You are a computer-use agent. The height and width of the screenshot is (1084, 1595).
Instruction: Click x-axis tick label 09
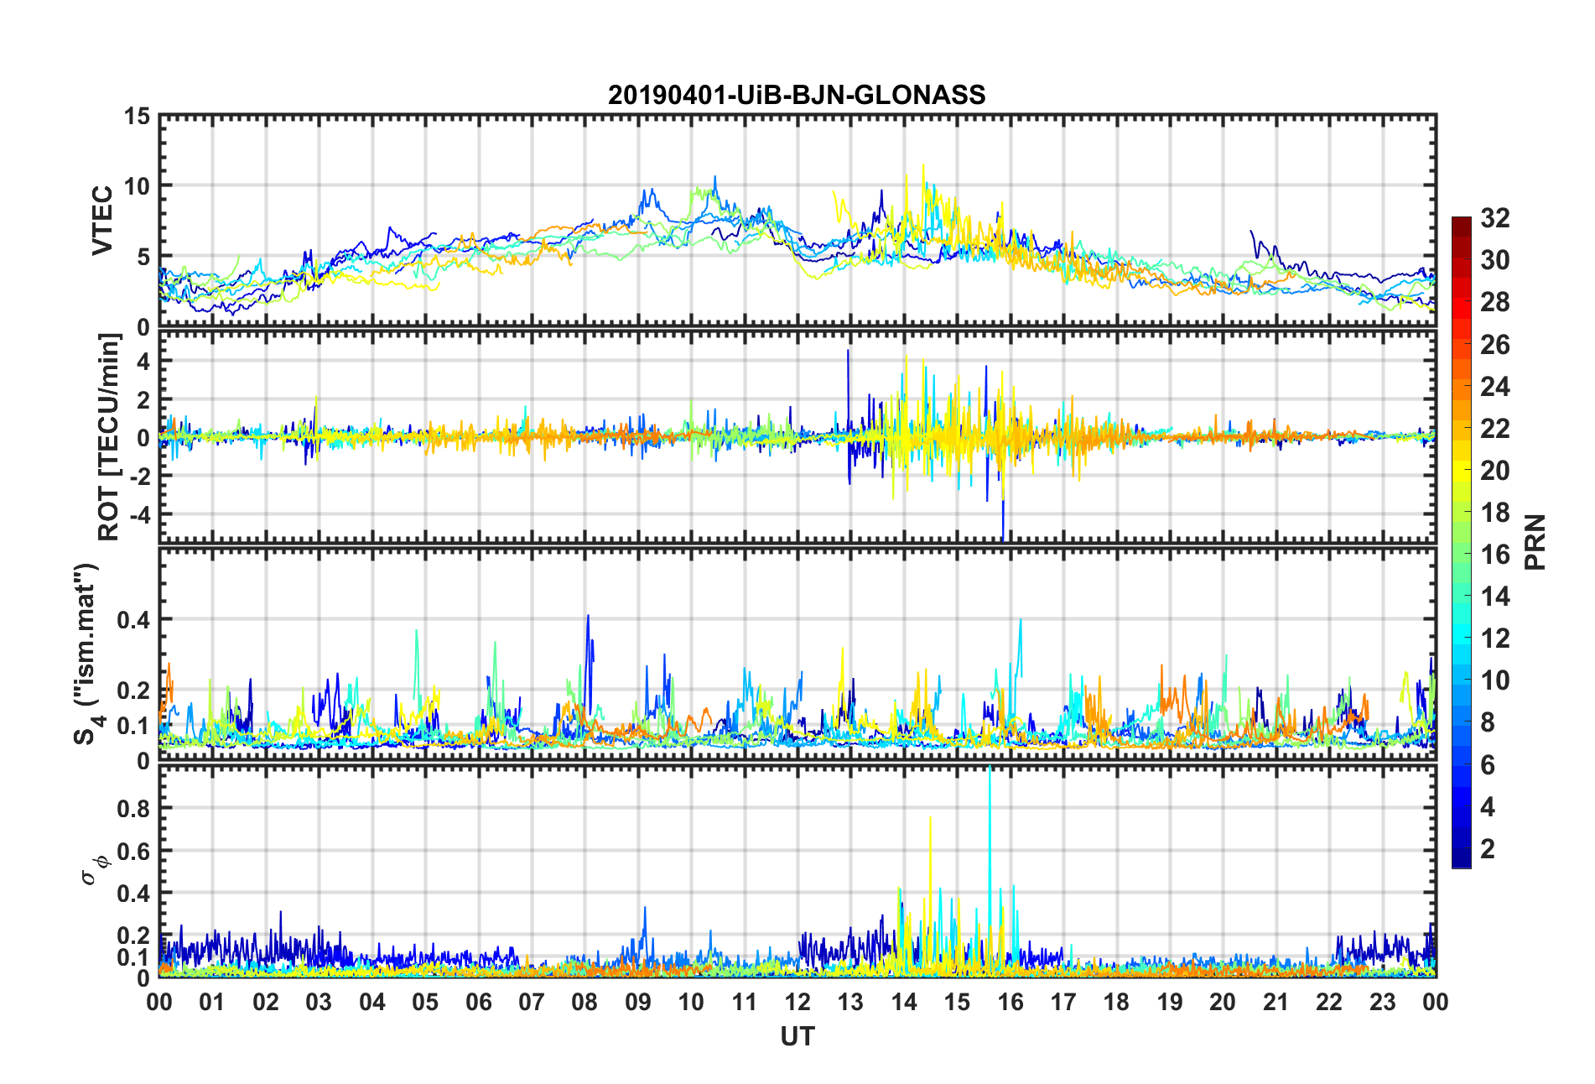638,1003
